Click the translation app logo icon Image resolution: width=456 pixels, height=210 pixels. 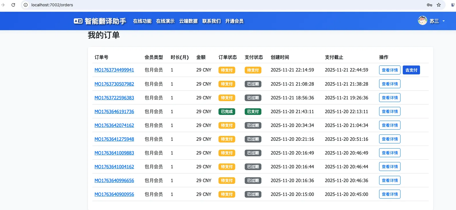pos(78,21)
